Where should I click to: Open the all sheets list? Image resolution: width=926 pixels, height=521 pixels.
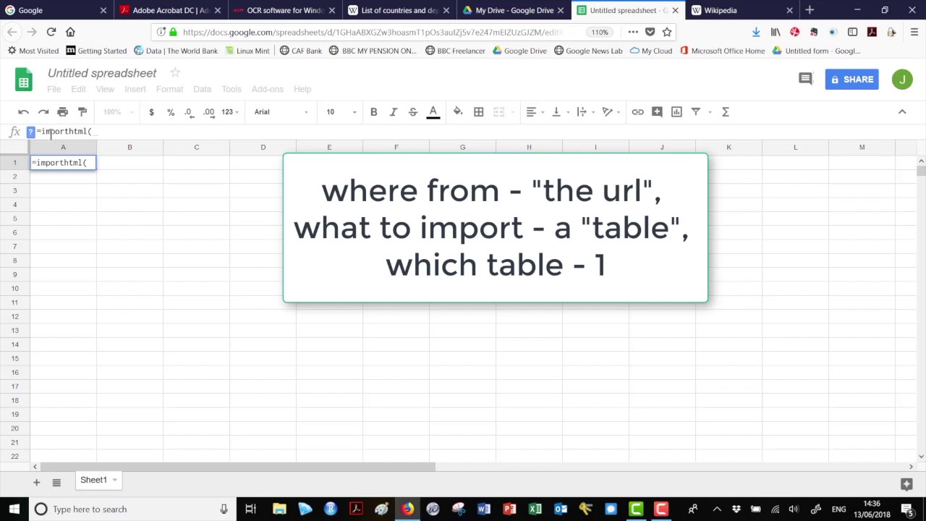coord(56,482)
